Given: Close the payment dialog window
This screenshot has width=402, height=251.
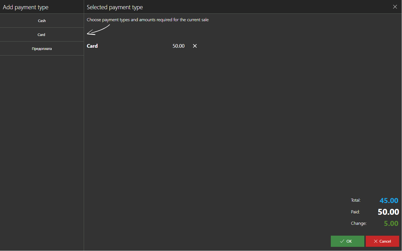Looking at the screenshot, I should [x=395, y=7].
